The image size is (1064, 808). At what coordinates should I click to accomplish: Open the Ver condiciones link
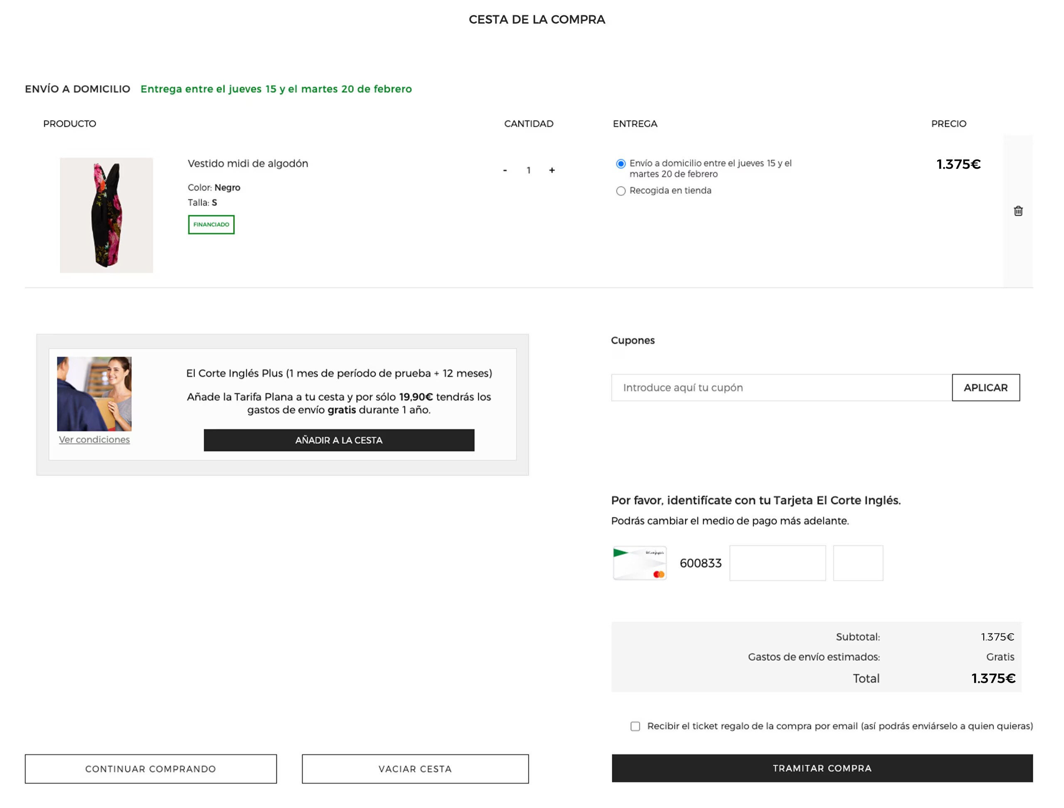(94, 440)
